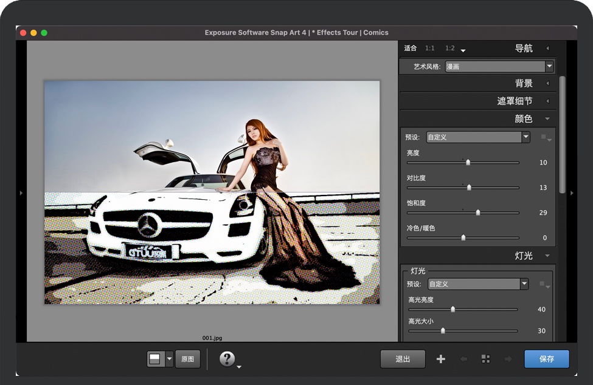Click the four-square grid icon
This screenshot has height=385, width=593.
pyautogui.click(x=485, y=359)
